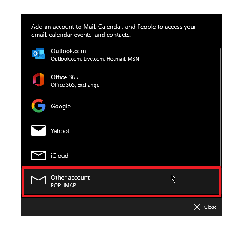Choose the iCloud account label
The image size is (243, 230).
coord(60,156)
